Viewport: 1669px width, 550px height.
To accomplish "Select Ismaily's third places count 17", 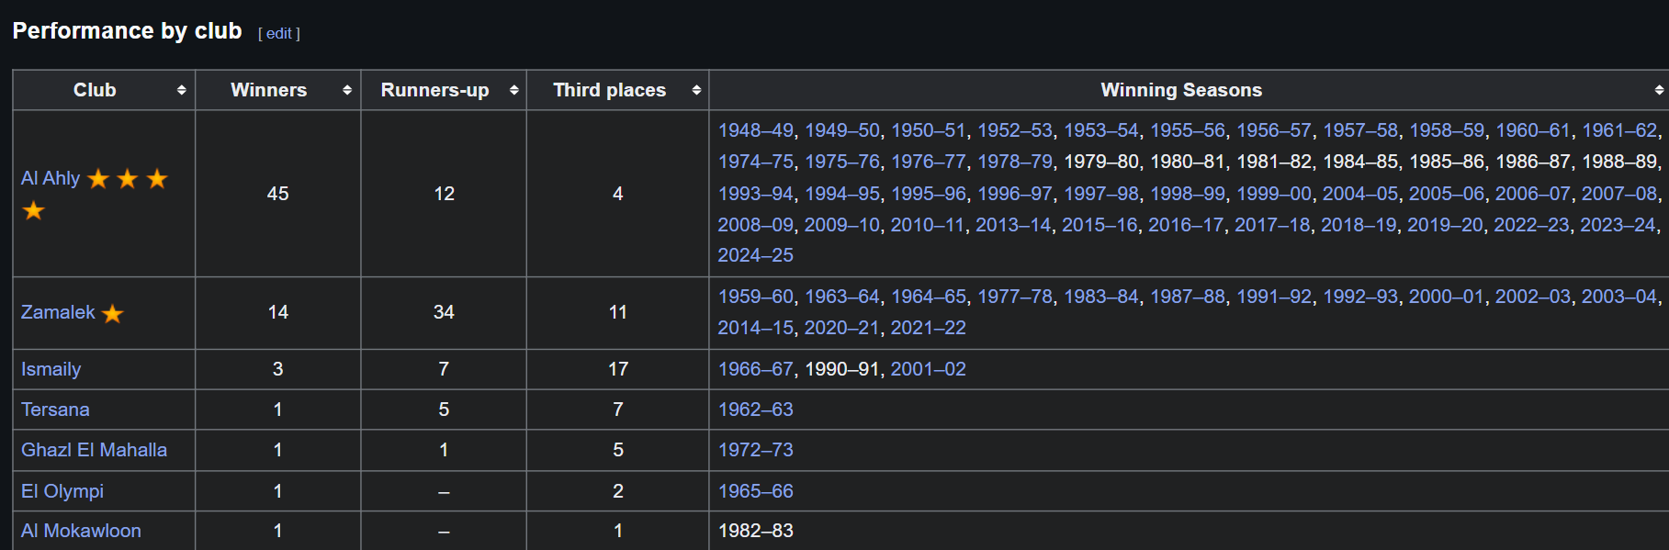I will point(618,369).
